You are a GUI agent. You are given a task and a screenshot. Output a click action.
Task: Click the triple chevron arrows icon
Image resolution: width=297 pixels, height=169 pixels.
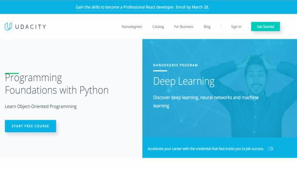271,149
